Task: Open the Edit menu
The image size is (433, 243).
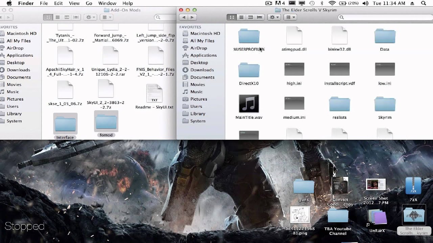Action: point(58,3)
